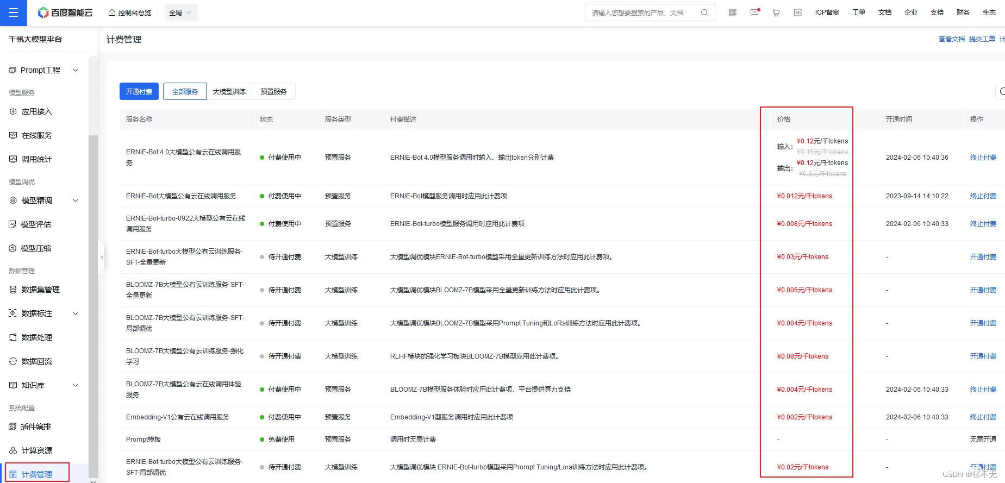Click the 模型精调 sidebar icon
1005x483 pixels.
click(x=13, y=200)
